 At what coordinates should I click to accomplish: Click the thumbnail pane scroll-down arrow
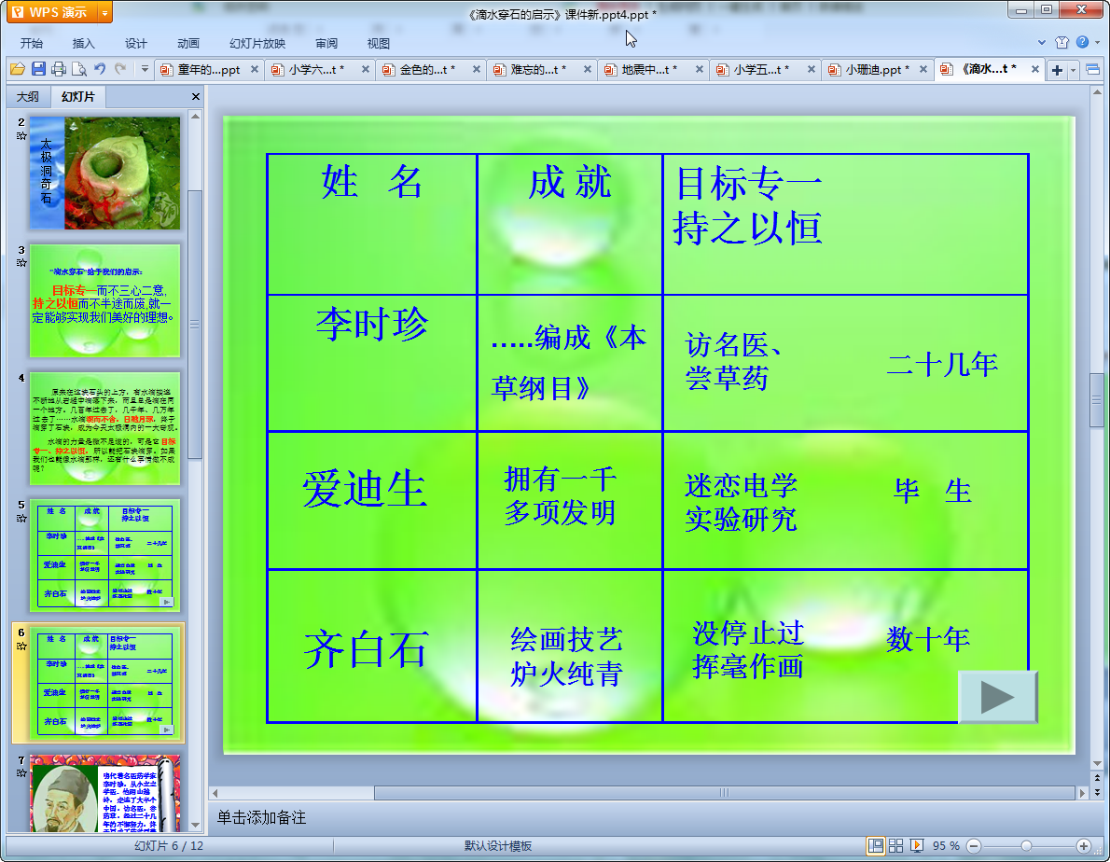click(x=195, y=826)
